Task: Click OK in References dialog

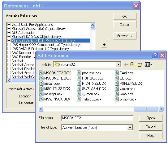Action: click(x=125, y=16)
